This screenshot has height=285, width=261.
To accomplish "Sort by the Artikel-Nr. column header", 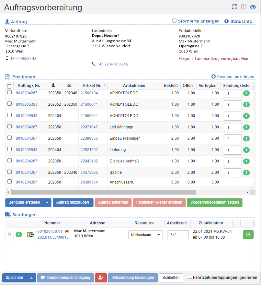I will point(92,86).
